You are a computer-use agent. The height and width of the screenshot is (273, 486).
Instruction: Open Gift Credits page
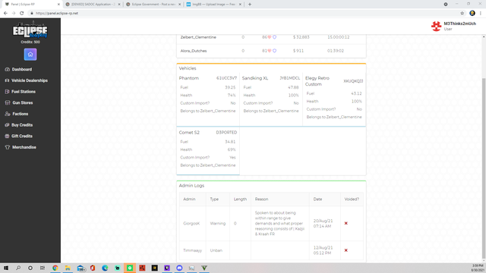[x=22, y=136]
